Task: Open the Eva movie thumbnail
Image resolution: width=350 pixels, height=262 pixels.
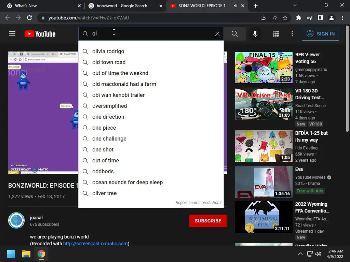Action: [x=264, y=182]
